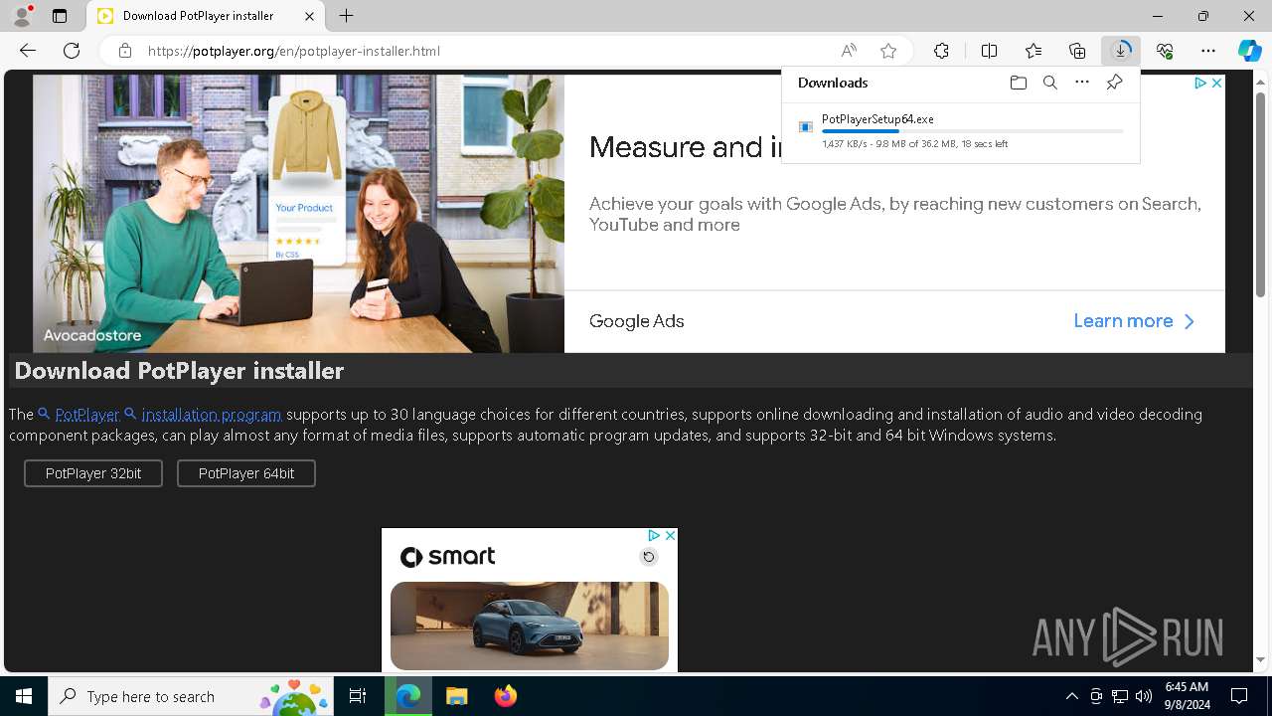Image resolution: width=1272 pixels, height=716 pixels.
Task: Open the Favorites list icon
Action: 1033,51
